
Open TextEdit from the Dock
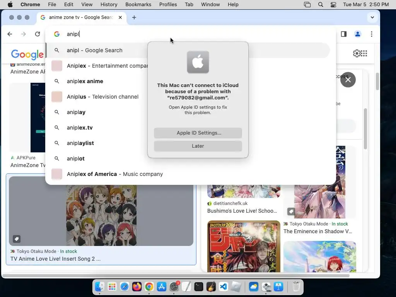(186, 287)
